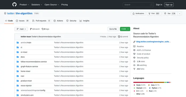The width and height of the screenshot is (186, 97).
Task: Open the Rust 1.5% language link
Action: pos(151,91)
